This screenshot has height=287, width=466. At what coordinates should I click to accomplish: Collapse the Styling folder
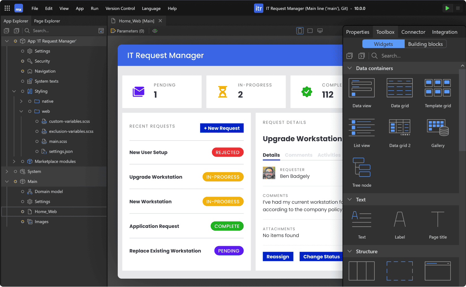point(14,91)
